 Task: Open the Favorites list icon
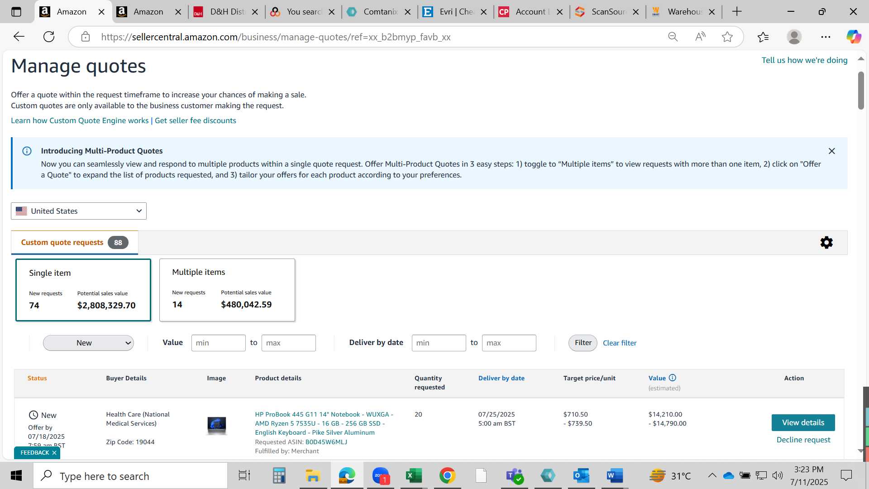[763, 37]
